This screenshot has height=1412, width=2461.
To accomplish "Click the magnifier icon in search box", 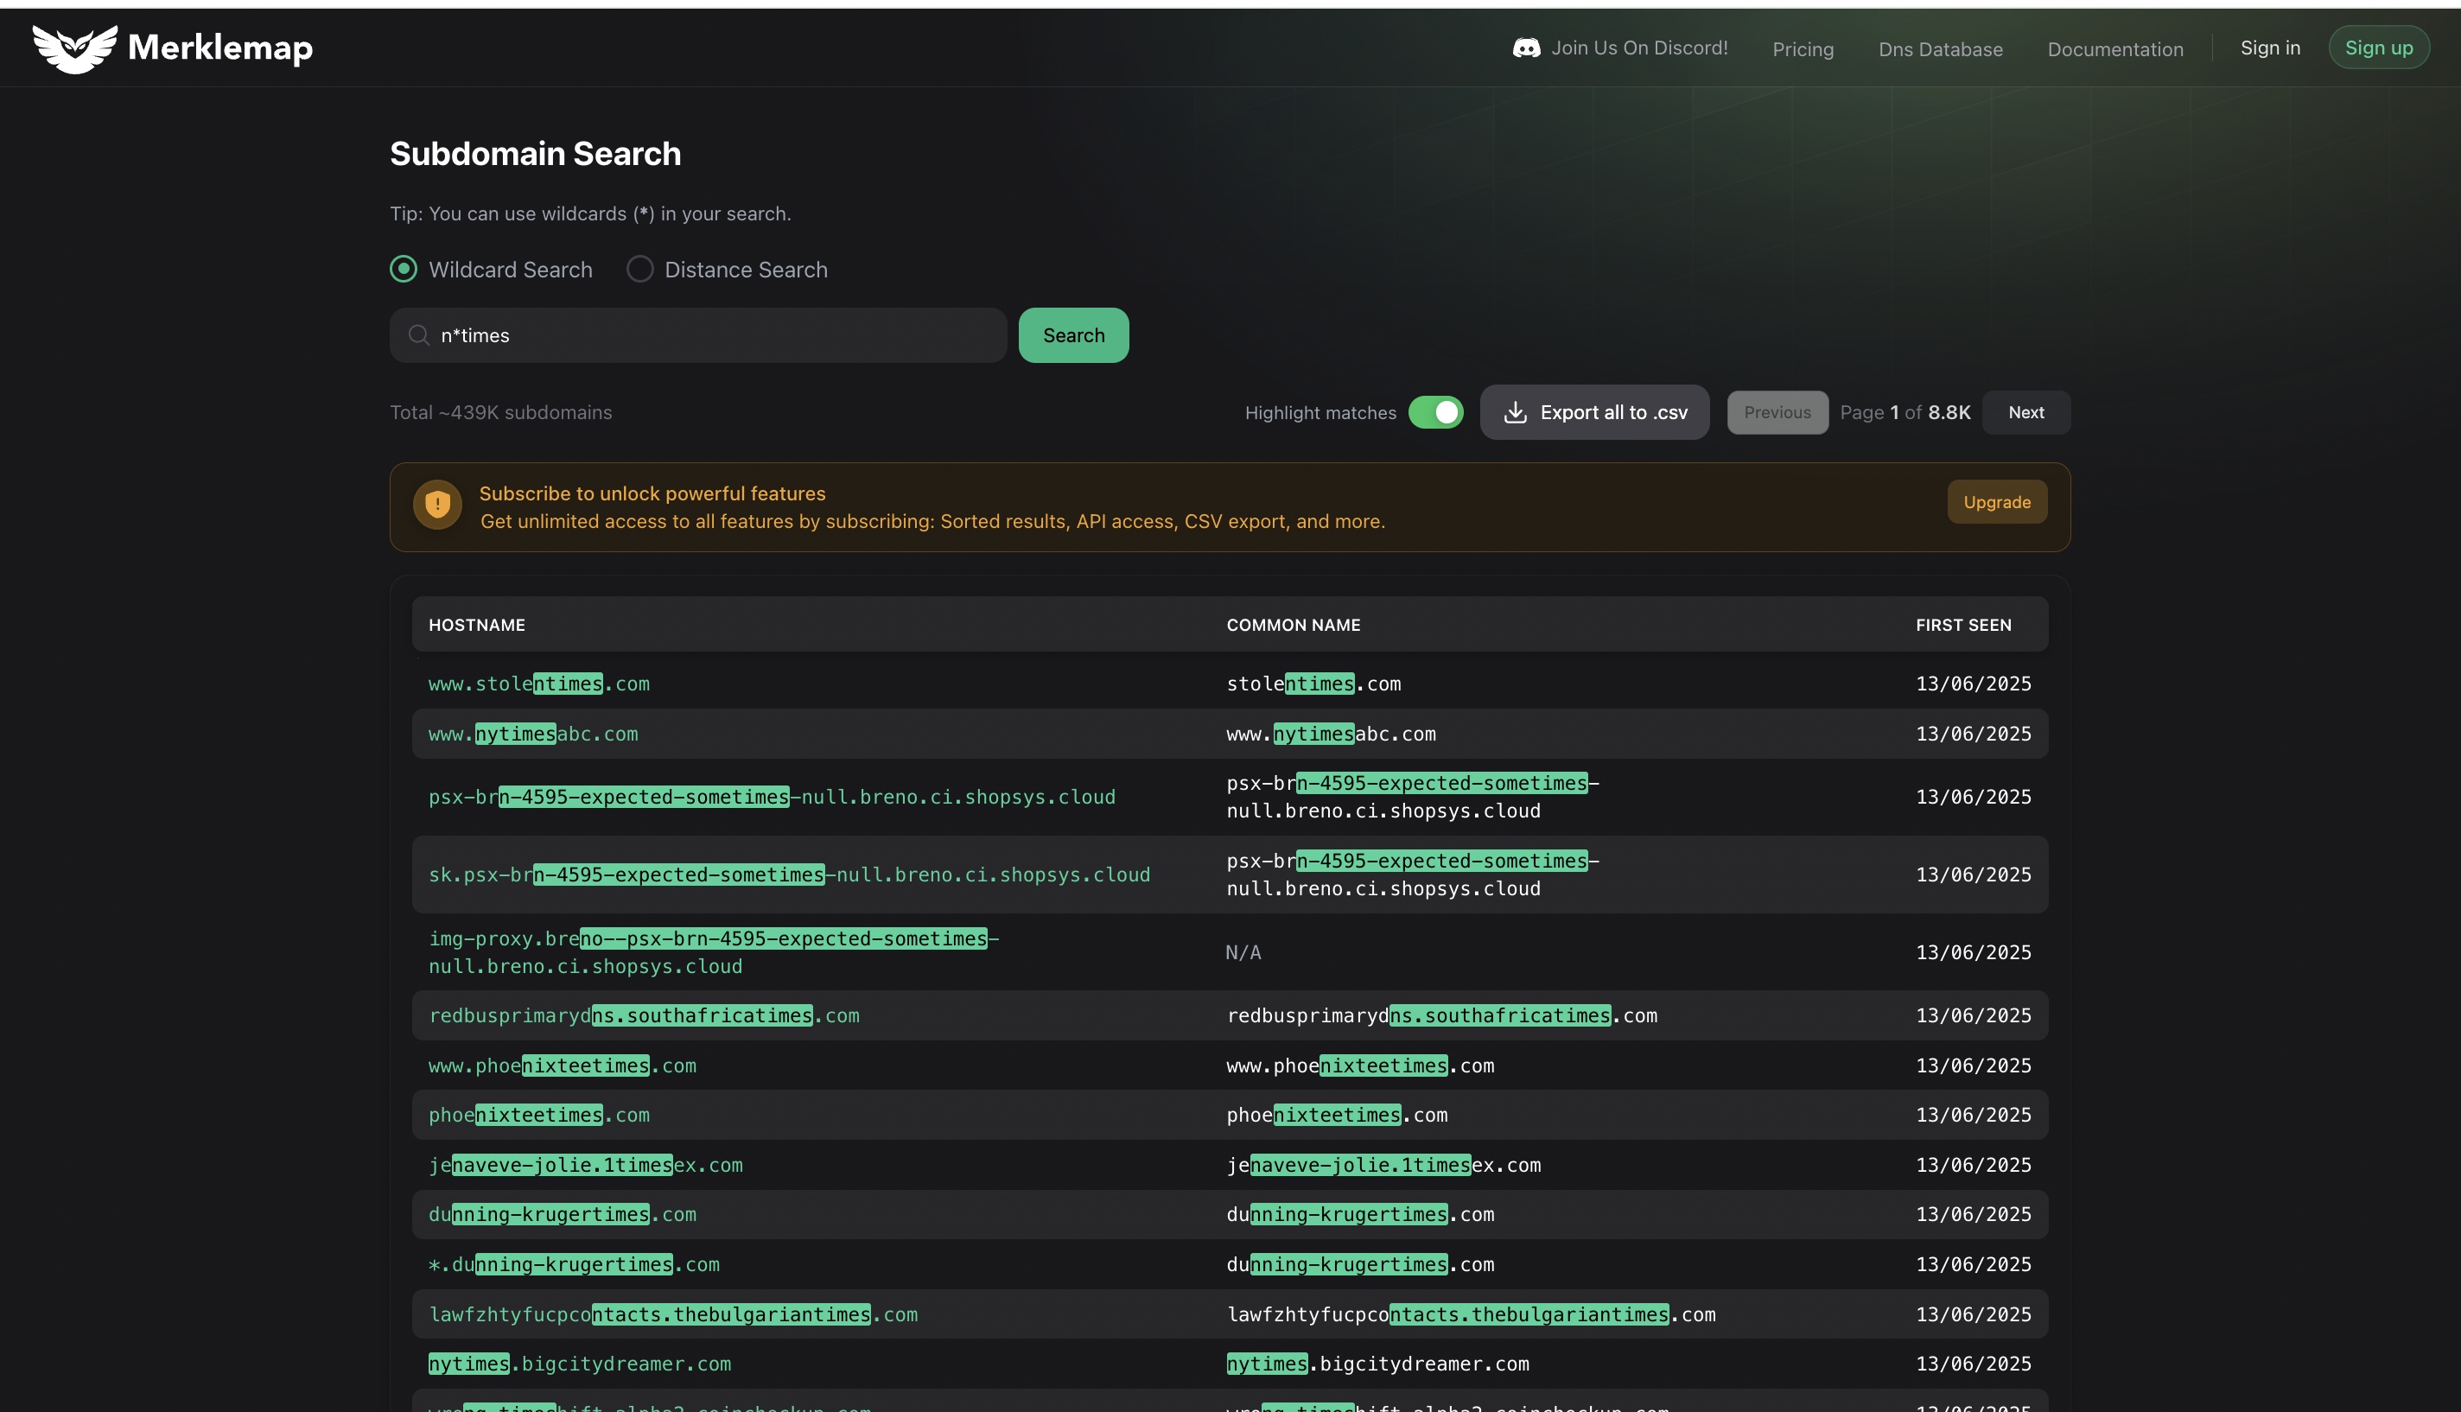I will click(x=419, y=334).
